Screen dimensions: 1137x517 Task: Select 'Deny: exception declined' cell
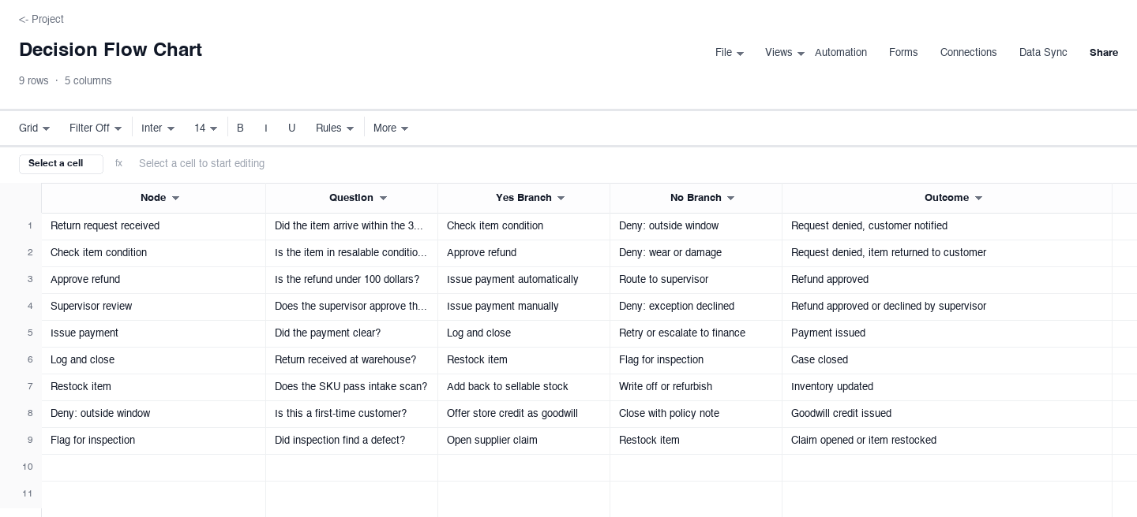click(696, 307)
